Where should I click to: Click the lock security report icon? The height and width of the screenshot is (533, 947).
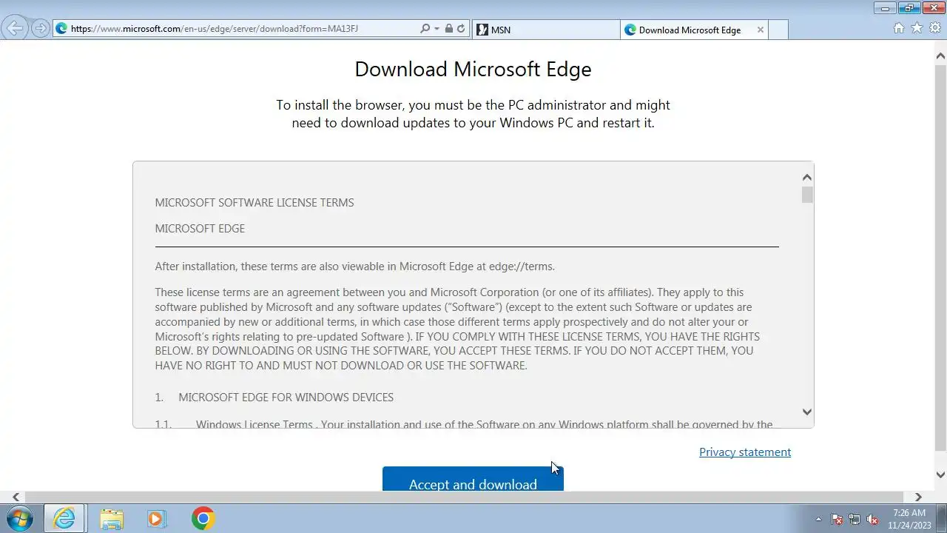(448, 29)
